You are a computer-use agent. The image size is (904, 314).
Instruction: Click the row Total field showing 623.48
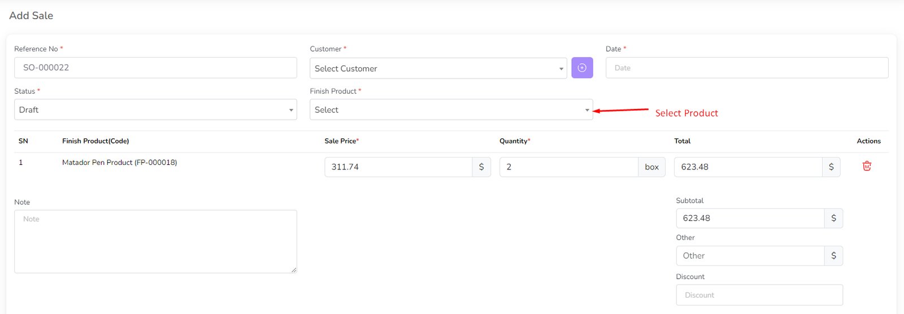[x=747, y=167]
